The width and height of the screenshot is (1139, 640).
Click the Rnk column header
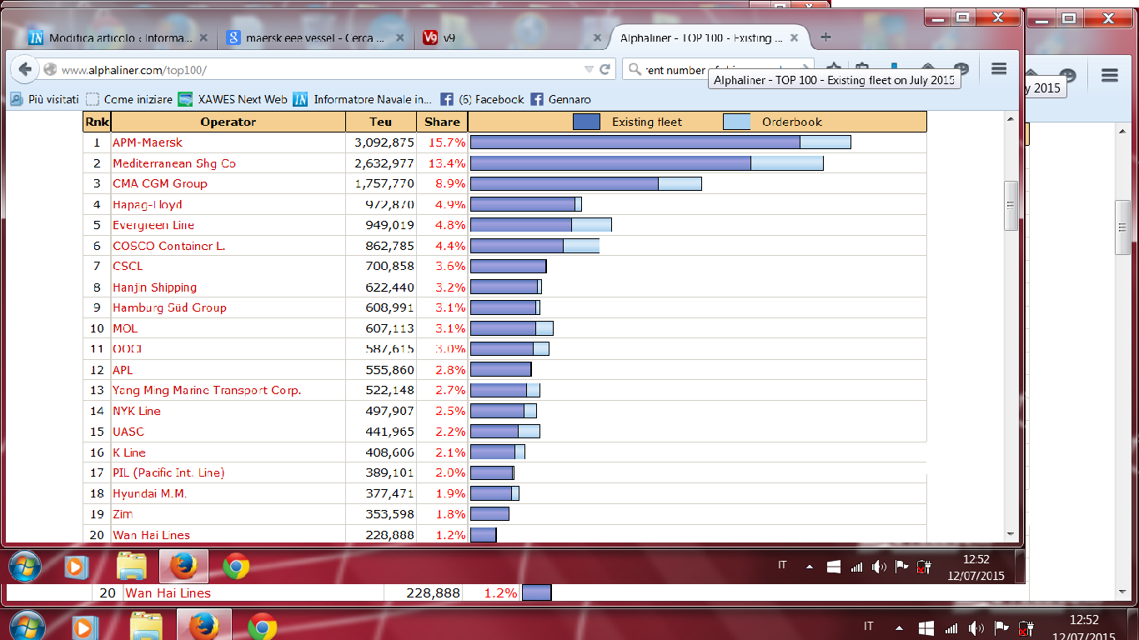pyautogui.click(x=96, y=122)
